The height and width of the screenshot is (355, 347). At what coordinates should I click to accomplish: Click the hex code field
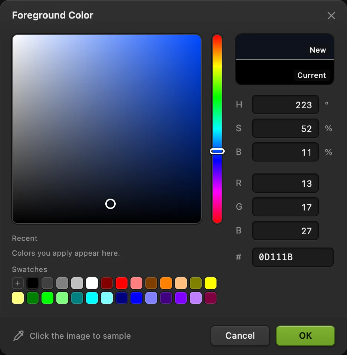[293, 257]
